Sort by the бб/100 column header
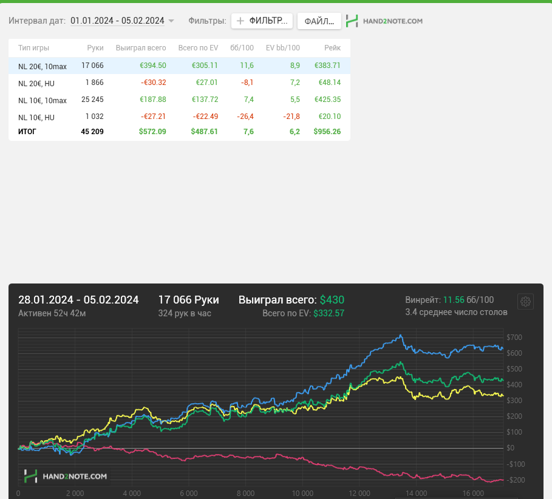Viewport: 552px width, 499px height. [x=242, y=48]
